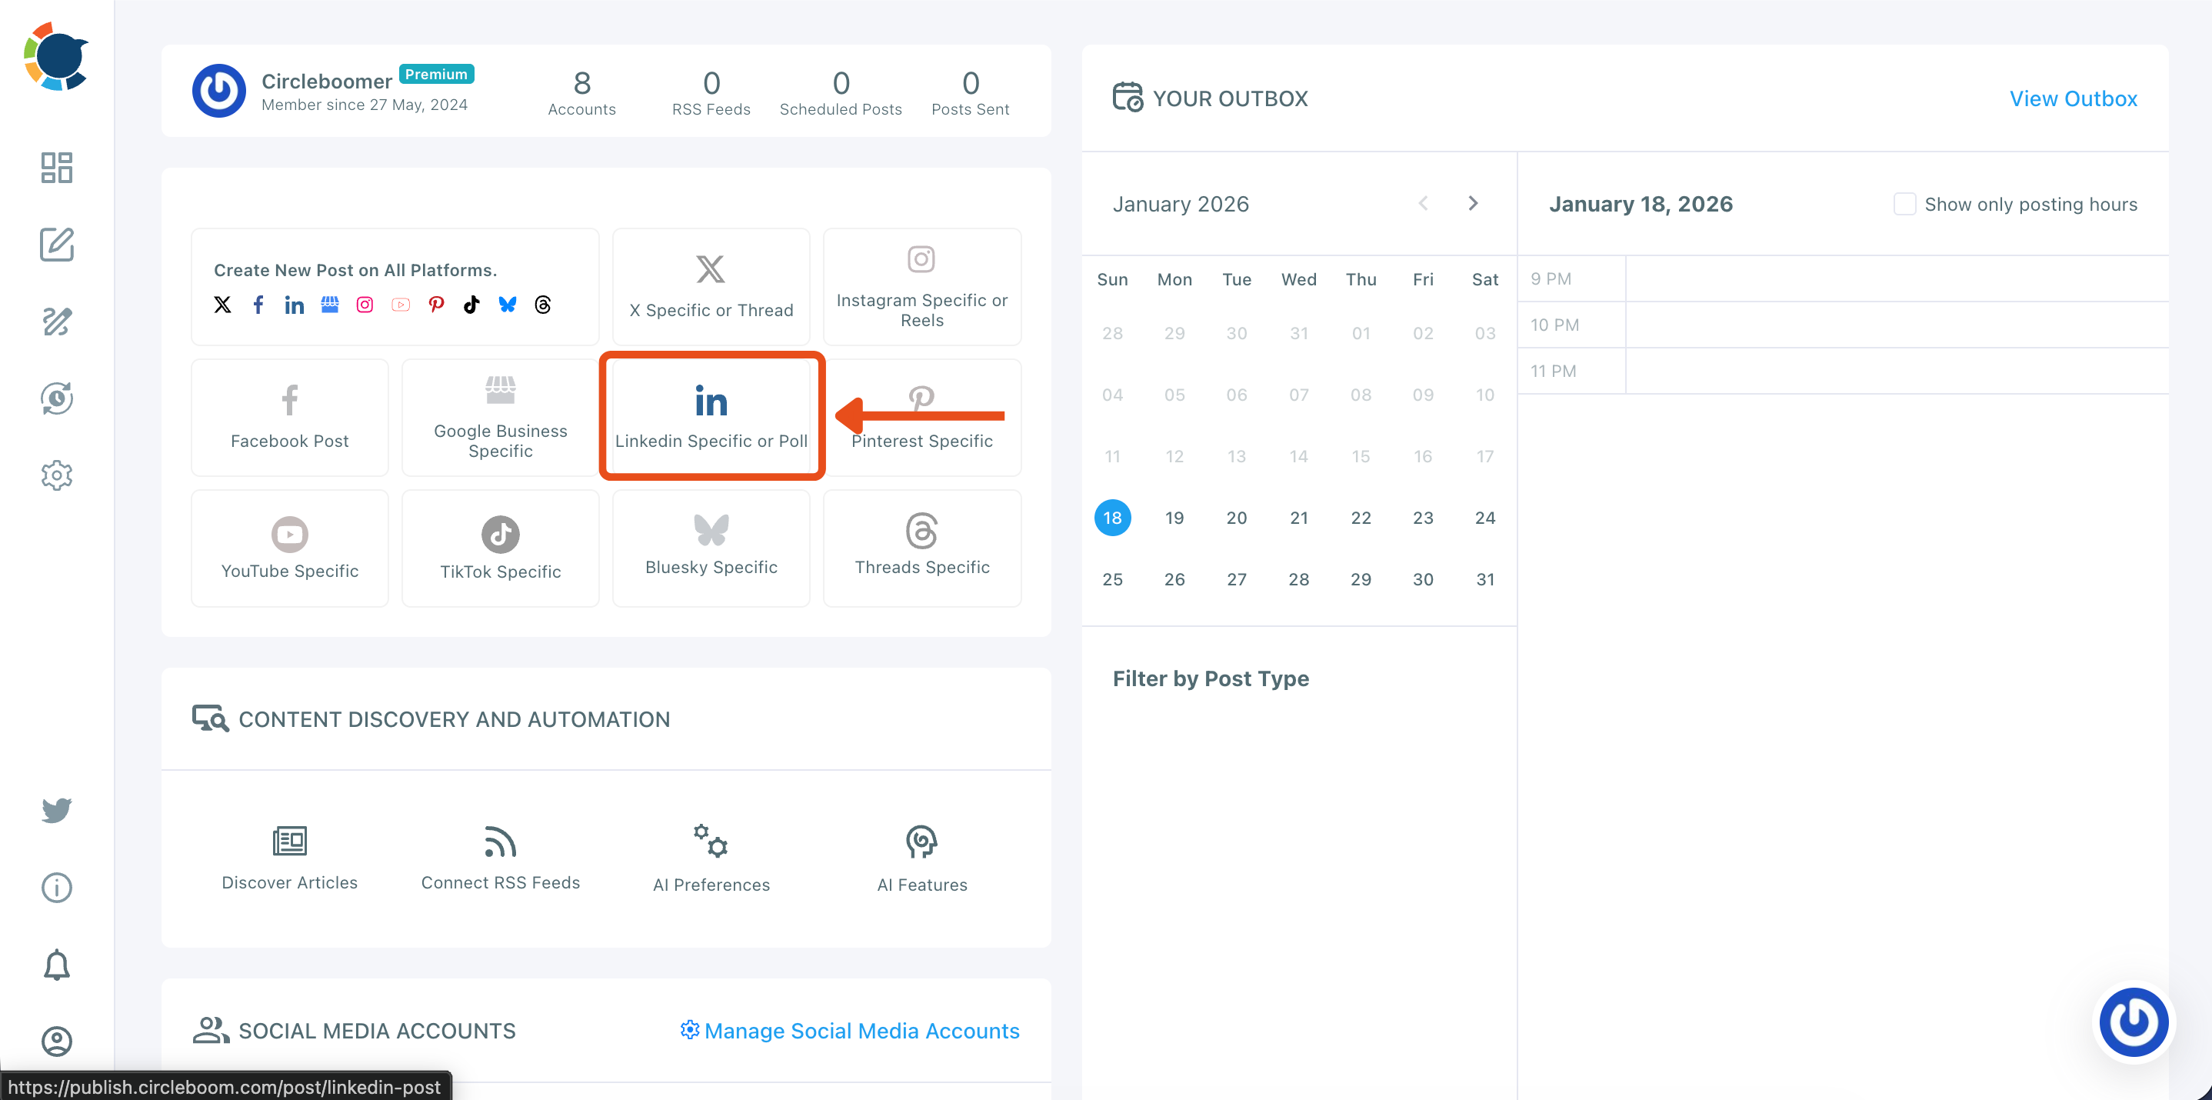Go to next month with the right arrow

click(x=1474, y=204)
